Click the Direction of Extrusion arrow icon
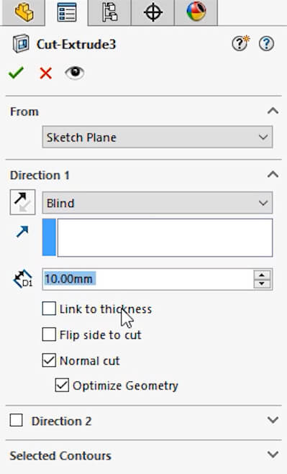Image resolution: width=287 pixels, height=474 pixels. (22, 232)
